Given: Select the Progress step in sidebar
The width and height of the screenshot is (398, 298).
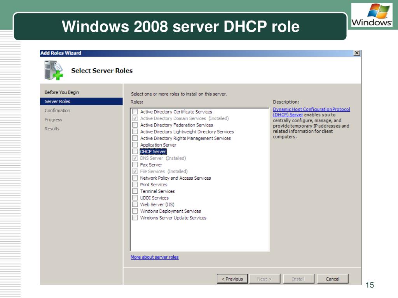Looking at the screenshot, I should click(53, 120).
